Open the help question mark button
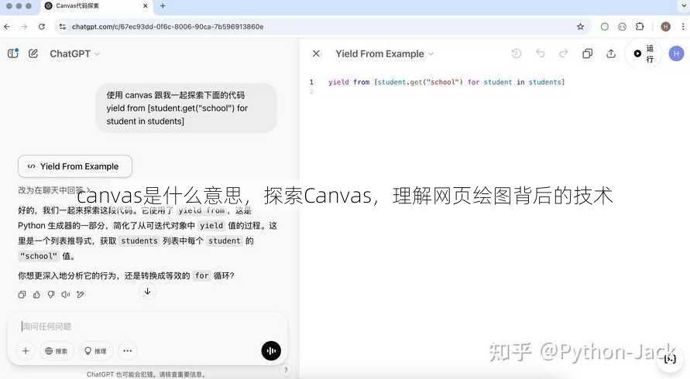This screenshot has width=690, height=379. click(x=286, y=370)
